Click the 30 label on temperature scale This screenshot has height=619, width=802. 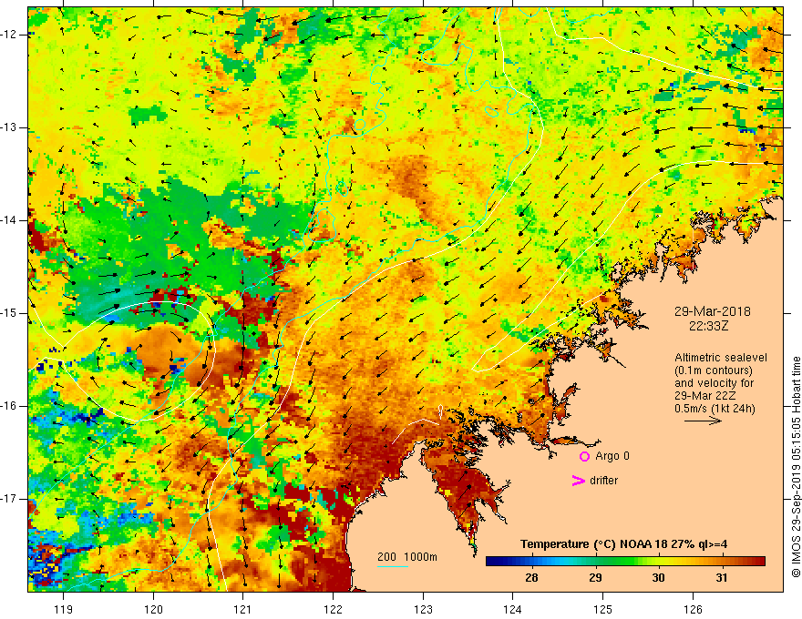658,578
